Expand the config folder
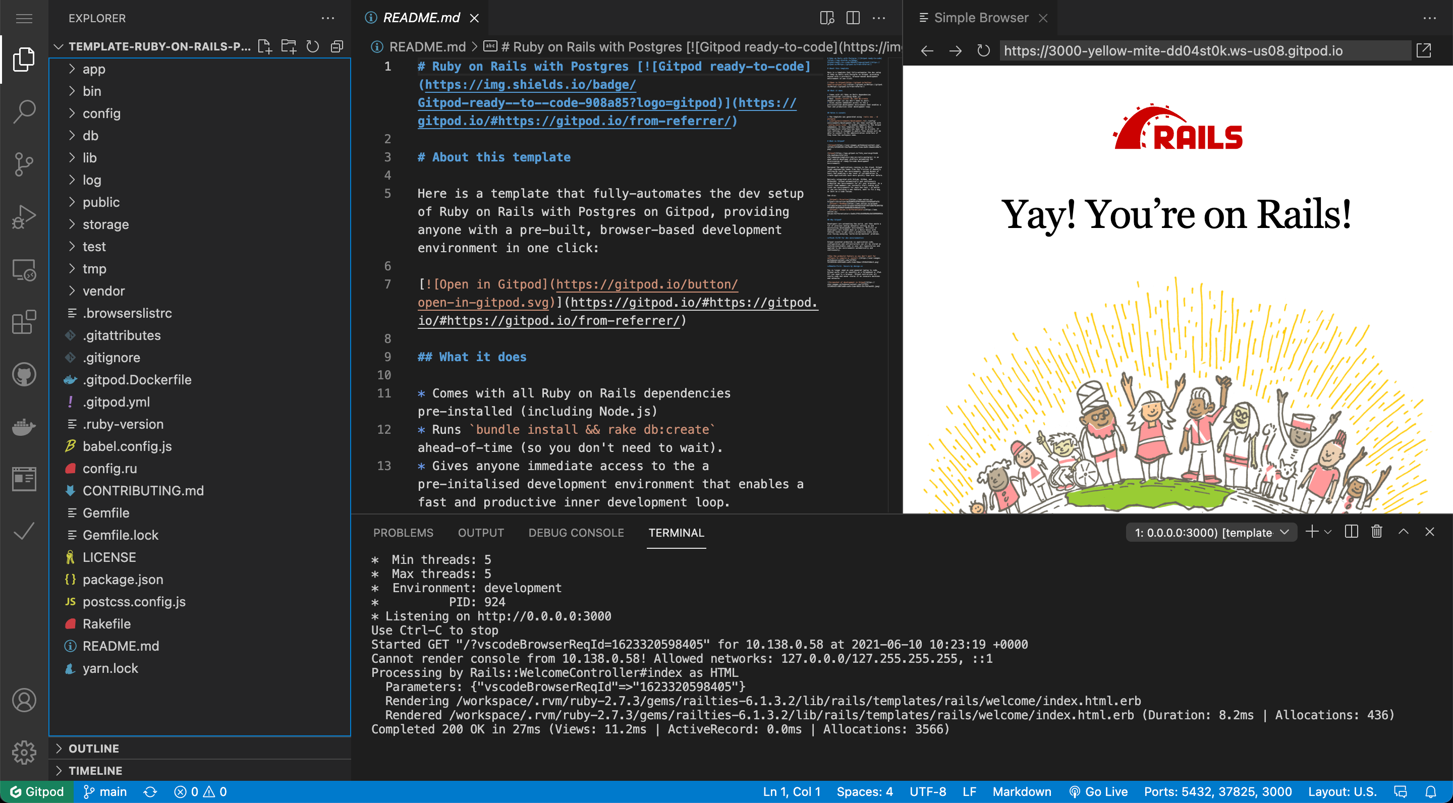The width and height of the screenshot is (1453, 803). click(x=200, y=113)
